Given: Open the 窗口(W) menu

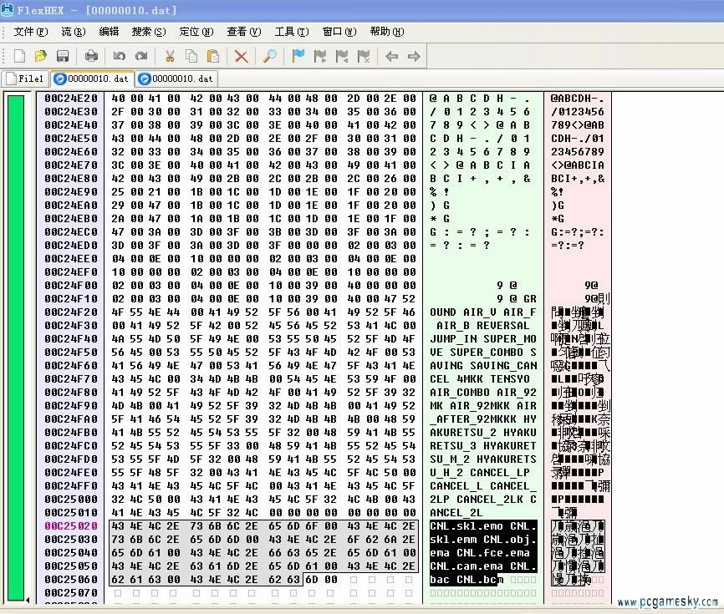Looking at the screenshot, I should (339, 32).
